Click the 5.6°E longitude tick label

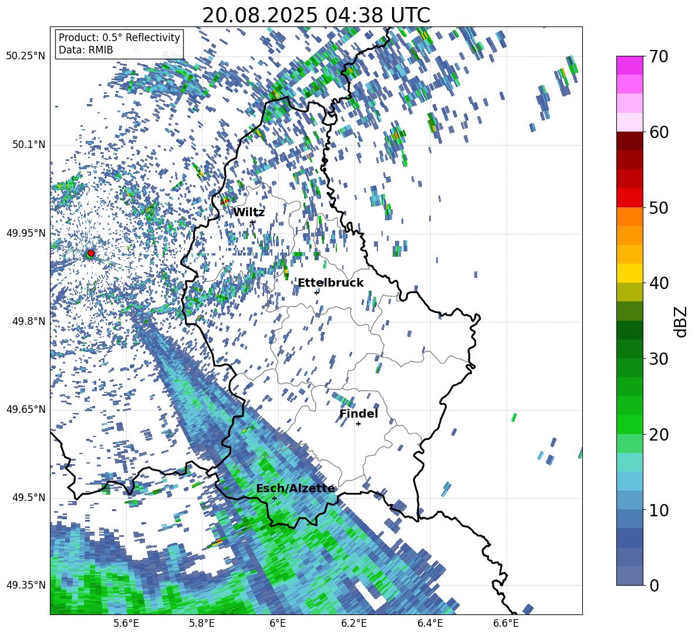126,624
